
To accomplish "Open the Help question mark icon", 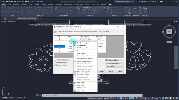I will point(161,2).
